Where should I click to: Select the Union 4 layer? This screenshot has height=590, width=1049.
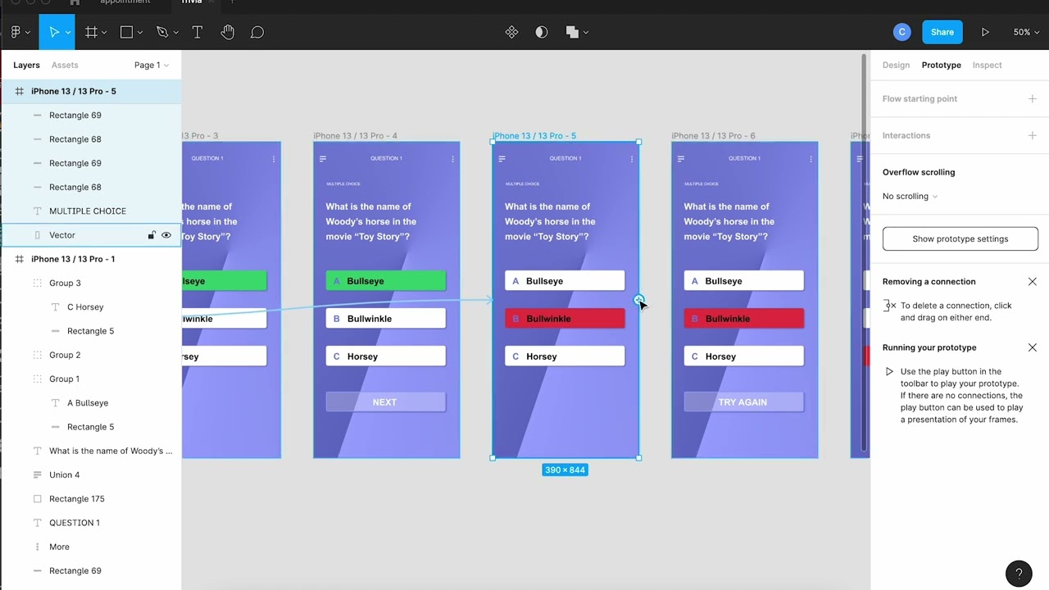point(91,474)
